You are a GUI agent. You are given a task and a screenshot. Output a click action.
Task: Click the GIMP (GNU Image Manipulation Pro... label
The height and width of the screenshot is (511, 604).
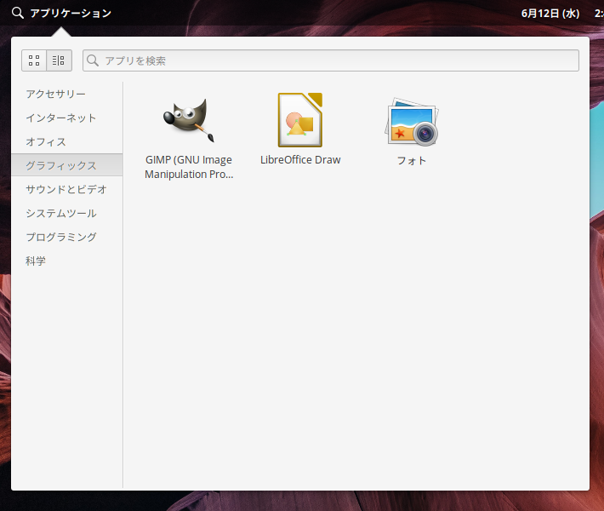189,167
